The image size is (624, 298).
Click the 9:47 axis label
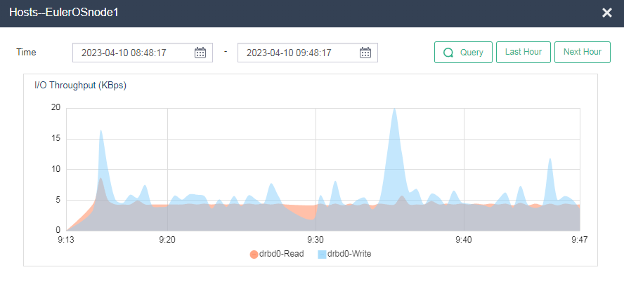580,240
